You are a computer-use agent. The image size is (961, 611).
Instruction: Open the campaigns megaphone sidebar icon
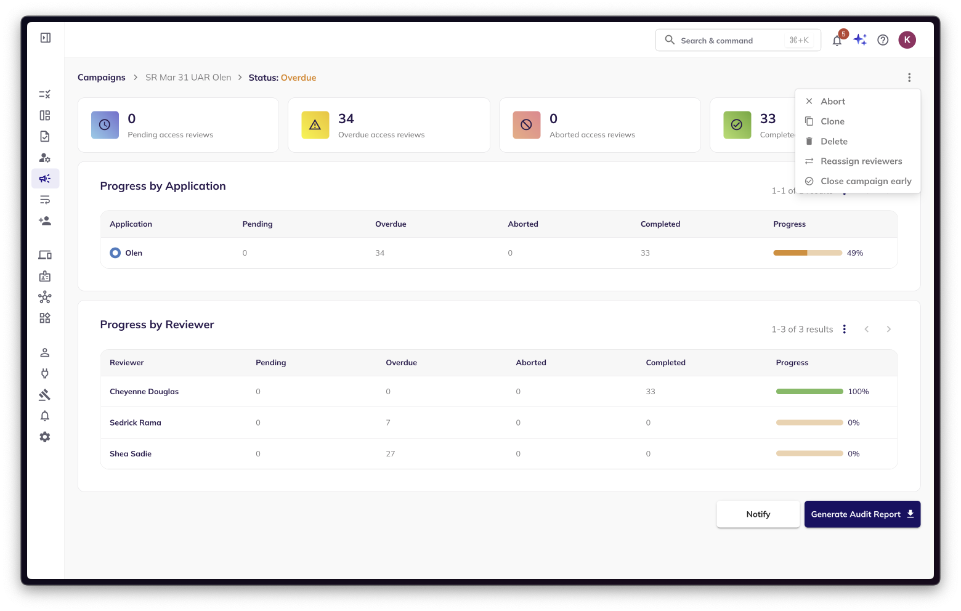45,179
